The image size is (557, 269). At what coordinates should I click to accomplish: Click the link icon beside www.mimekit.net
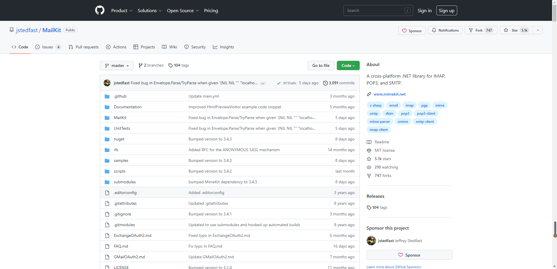point(369,94)
